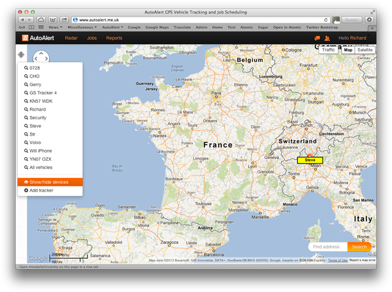This screenshot has height=292, width=392.
Task: Open the Open in Atomic bookmark
Action: pos(287,27)
